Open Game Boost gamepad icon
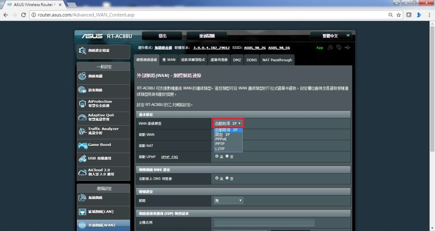Image resolution: width=435 pixels, height=231 pixels. pos(83,145)
